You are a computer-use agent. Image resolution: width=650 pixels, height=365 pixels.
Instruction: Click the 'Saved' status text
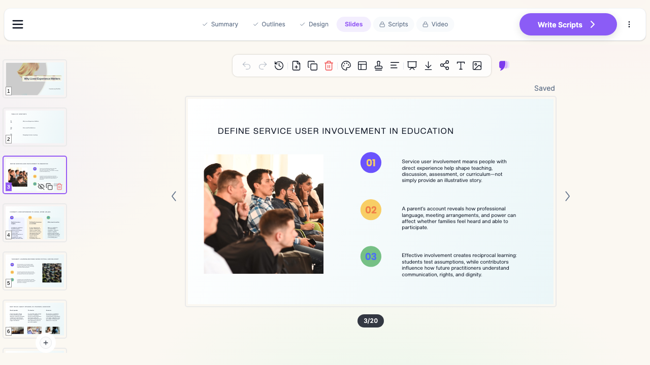(x=544, y=88)
